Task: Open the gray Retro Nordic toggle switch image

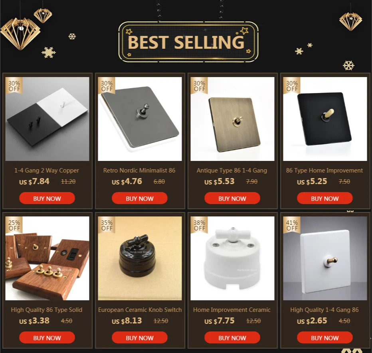Action: point(140,119)
